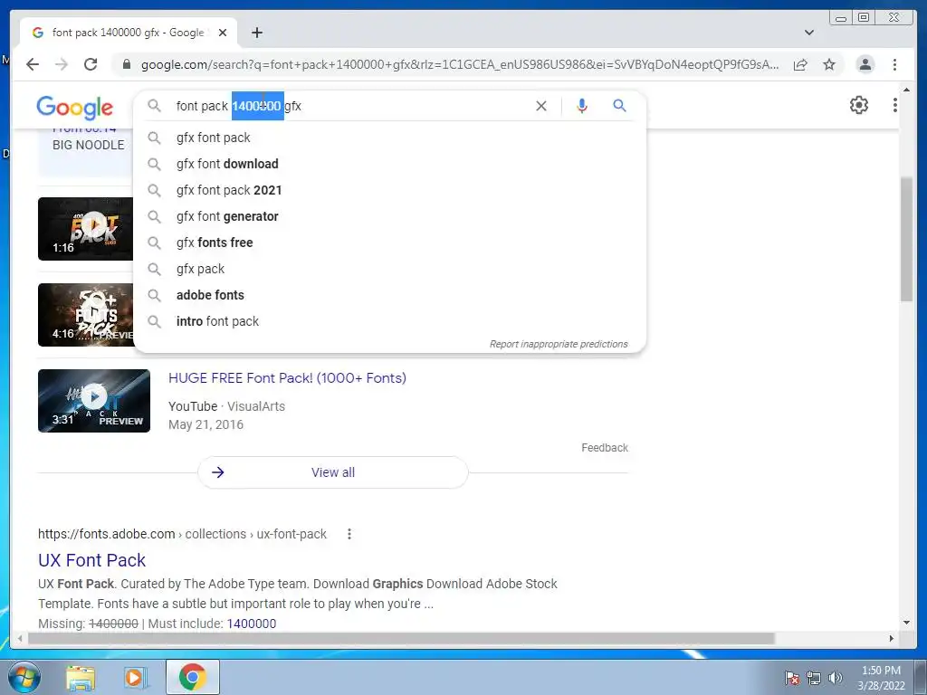
Task: Open HUGE FREE Font Pack video link
Action: click(x=287, y=378)
